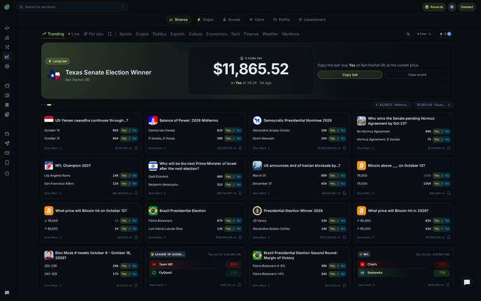Select Yes for Gavin Newsom
This screenshot has width=481, height=301.
tap(332, 138)
